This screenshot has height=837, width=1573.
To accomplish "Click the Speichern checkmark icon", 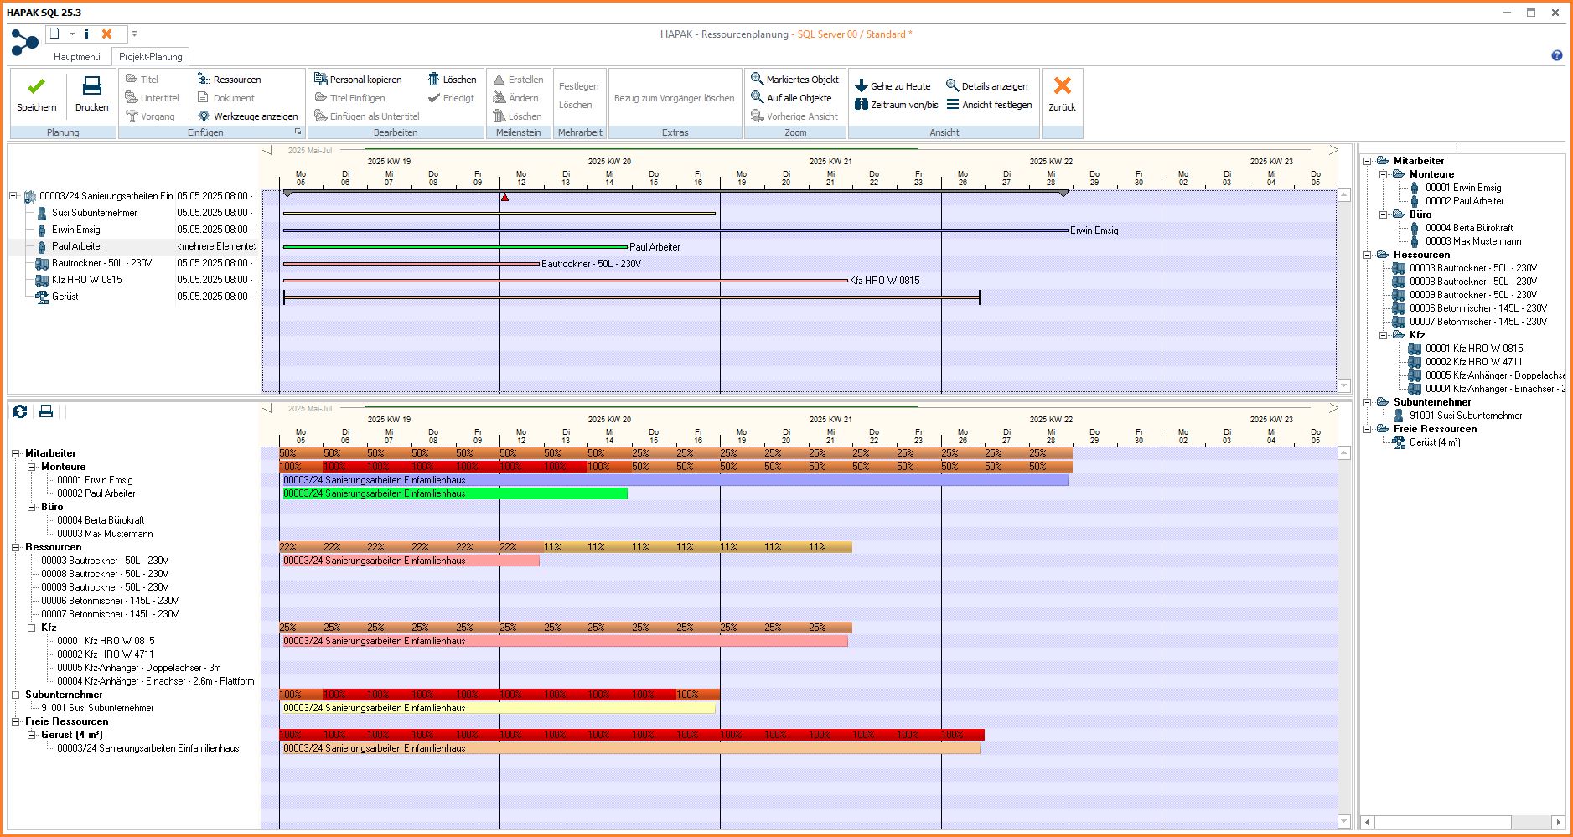I will (36, 87).
